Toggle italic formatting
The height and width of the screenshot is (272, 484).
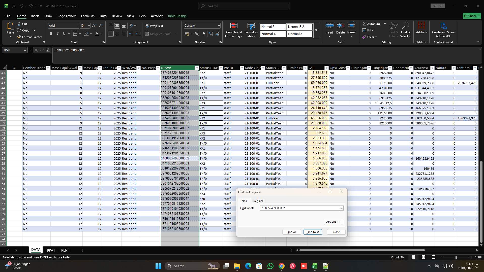point(57,33)
